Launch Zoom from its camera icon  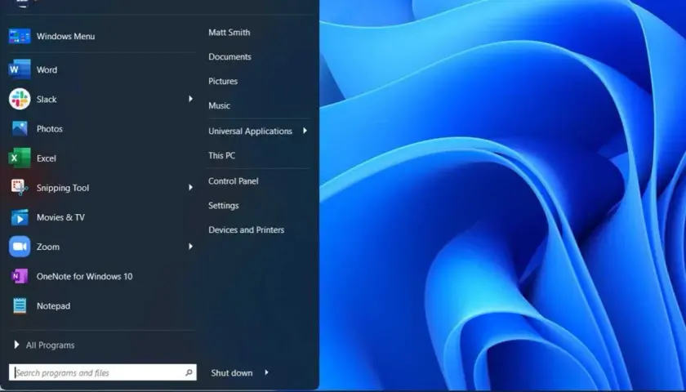(x=20, y=247)
